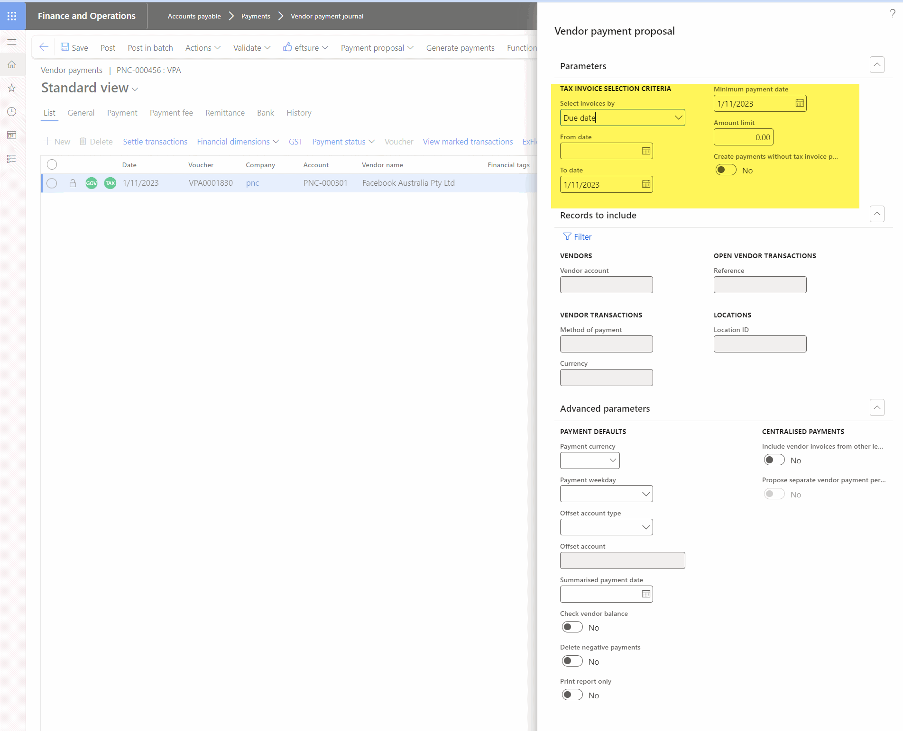
Task: Enable Print report only switch
Action: 572,695
